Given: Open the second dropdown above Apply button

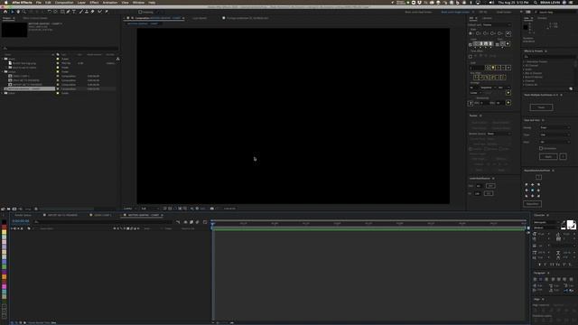Looking at the screenshot, I should (x=555, y=135).
